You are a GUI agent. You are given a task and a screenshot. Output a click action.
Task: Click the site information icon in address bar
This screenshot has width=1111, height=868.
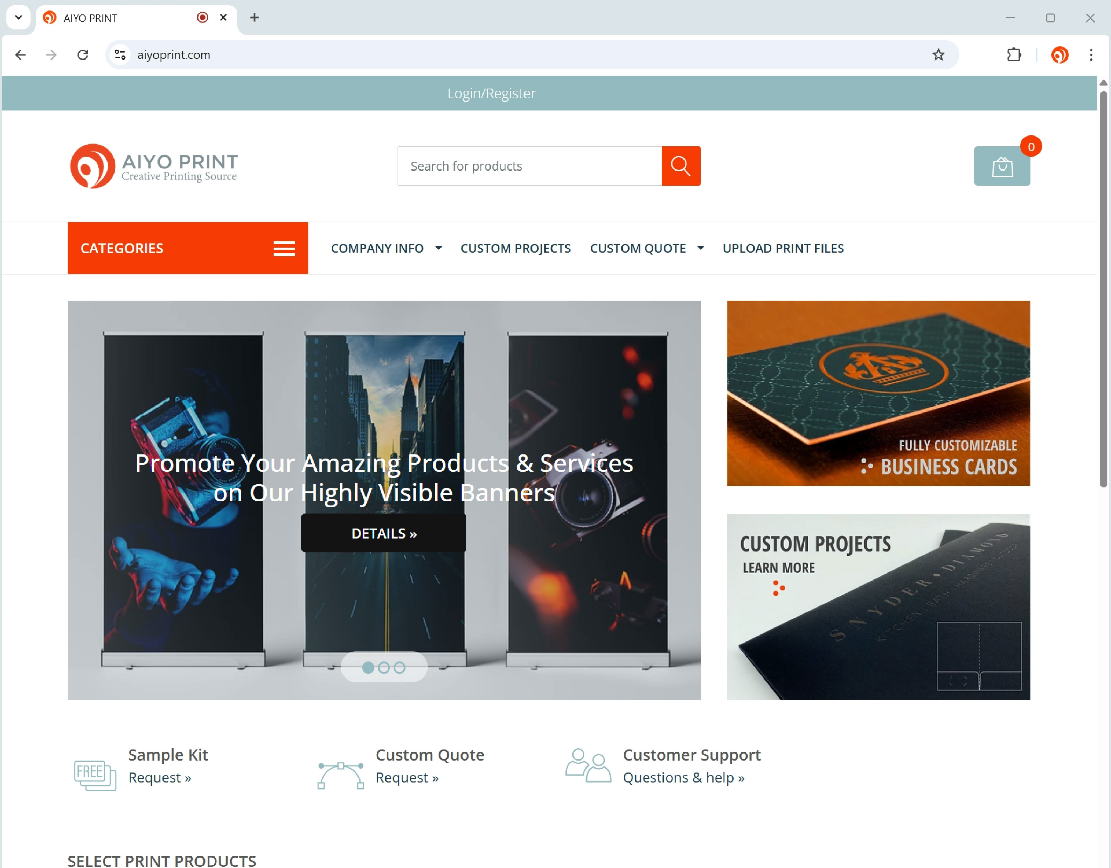click(x=120, y=54)
